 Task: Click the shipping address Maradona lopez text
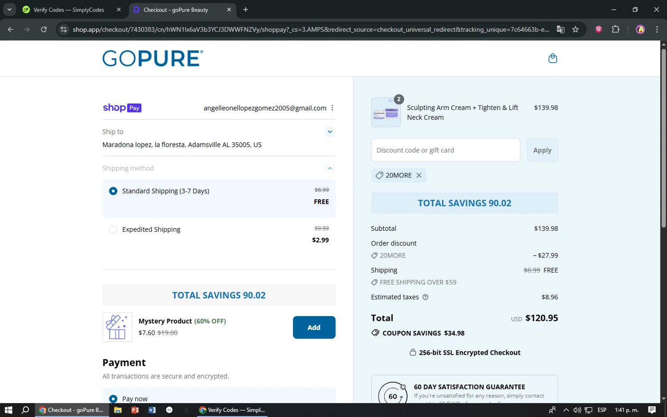click(182, 144)
